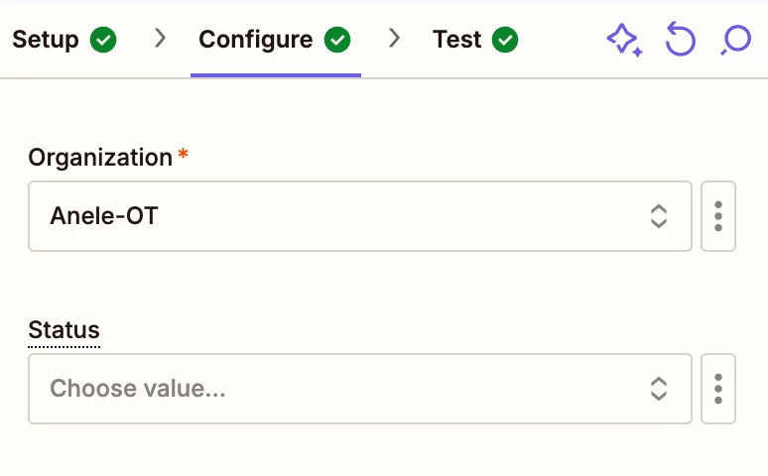The height and width of the screenshot is (476, 768).
Task: Open Status field three-dot menu
Action: [x=718, y=389]
